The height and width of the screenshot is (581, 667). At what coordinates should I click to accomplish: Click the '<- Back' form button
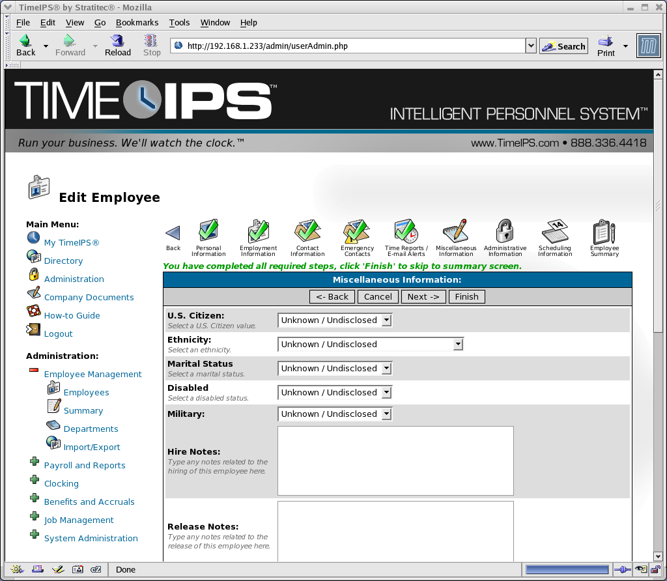[x=332, y=296]
